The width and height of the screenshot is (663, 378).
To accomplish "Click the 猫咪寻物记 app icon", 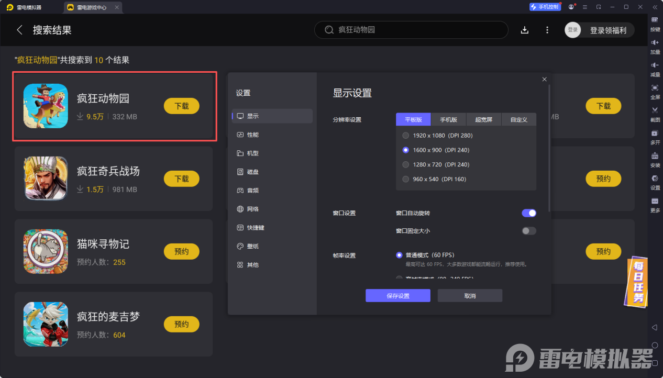I will tap(46, 251).
